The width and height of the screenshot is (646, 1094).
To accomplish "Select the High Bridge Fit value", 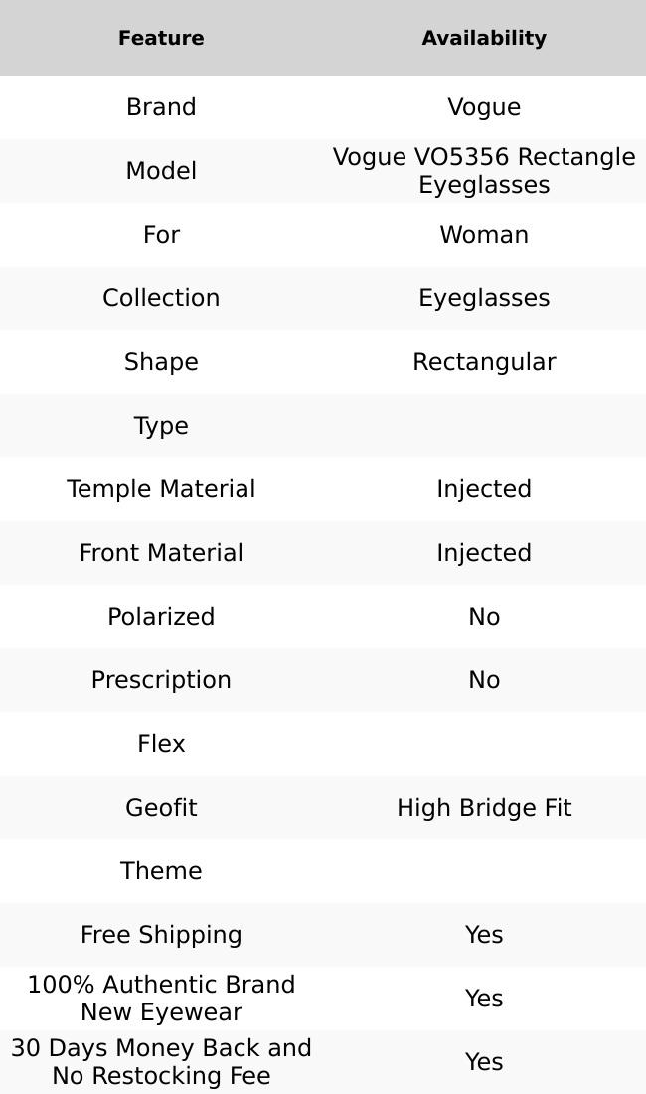I will 484,808.
